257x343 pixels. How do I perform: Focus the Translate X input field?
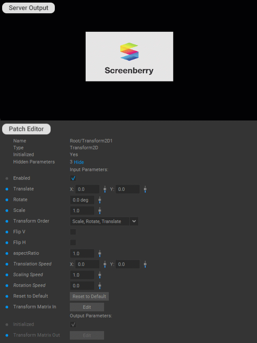click(x=87, y=189)
